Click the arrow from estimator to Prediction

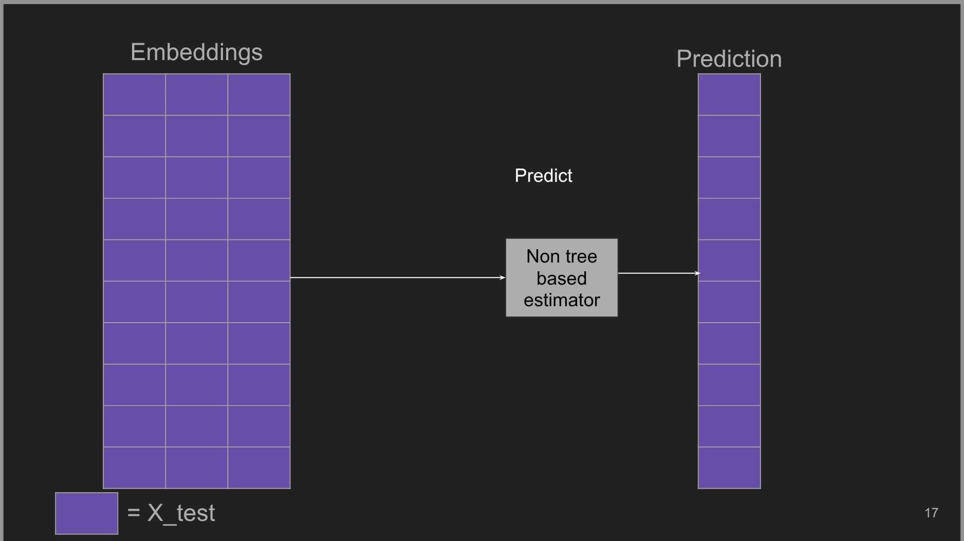click(657, 273)
